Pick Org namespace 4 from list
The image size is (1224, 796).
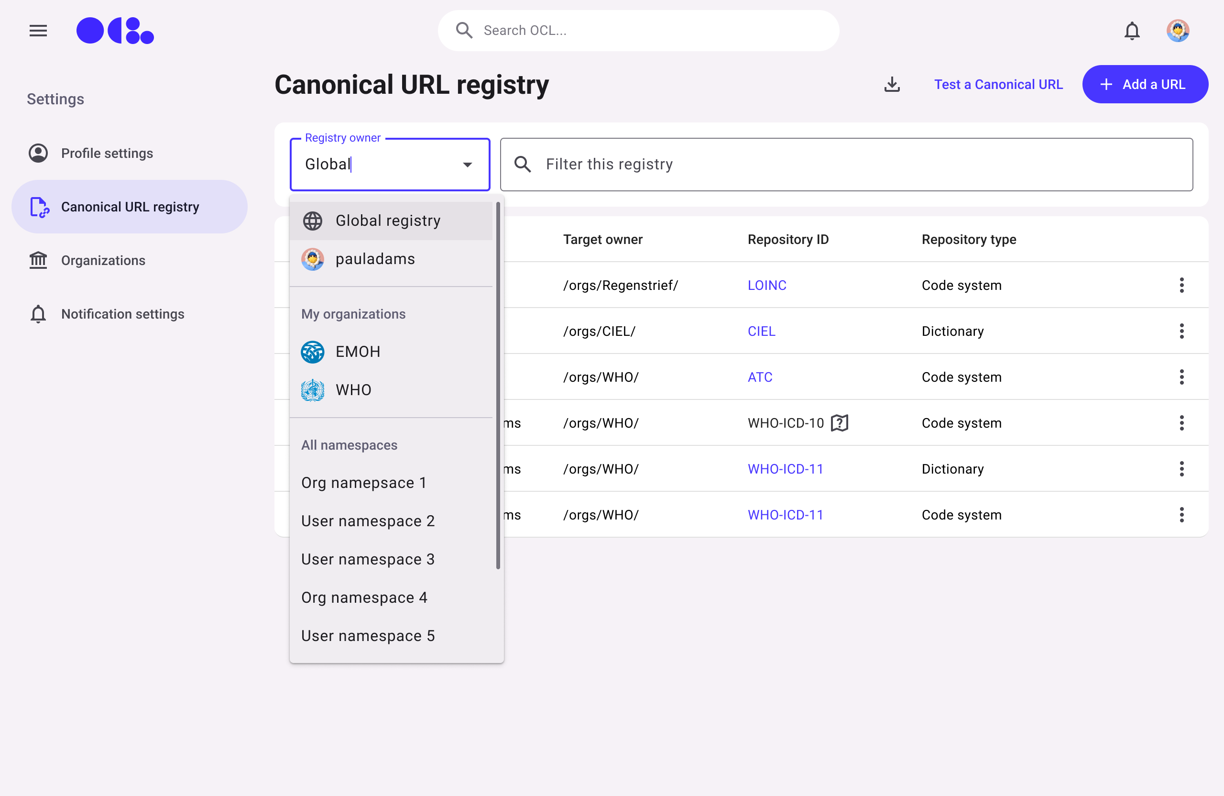[364, 597]
